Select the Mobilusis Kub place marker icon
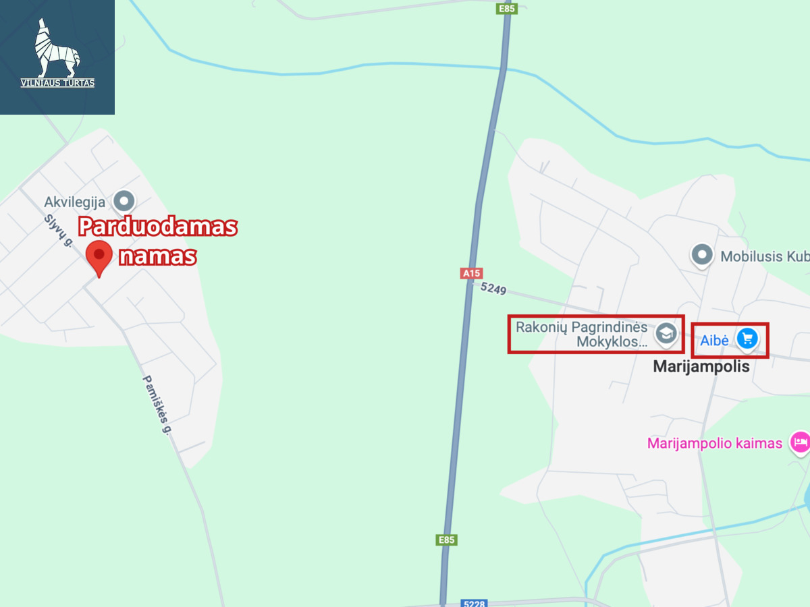 (703, 256)
